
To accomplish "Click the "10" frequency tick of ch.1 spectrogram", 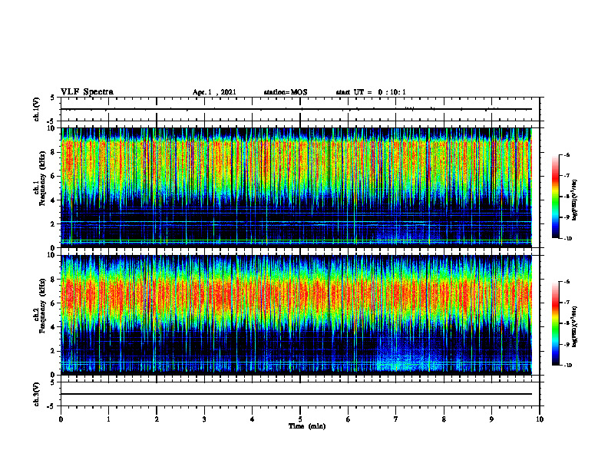I will [x=52, y=128].
